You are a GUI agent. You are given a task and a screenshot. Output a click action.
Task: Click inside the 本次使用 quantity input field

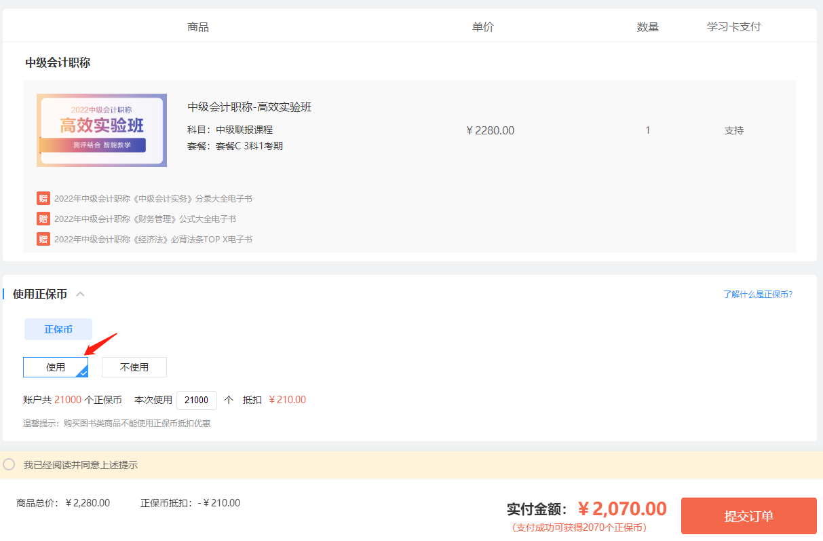196,400
